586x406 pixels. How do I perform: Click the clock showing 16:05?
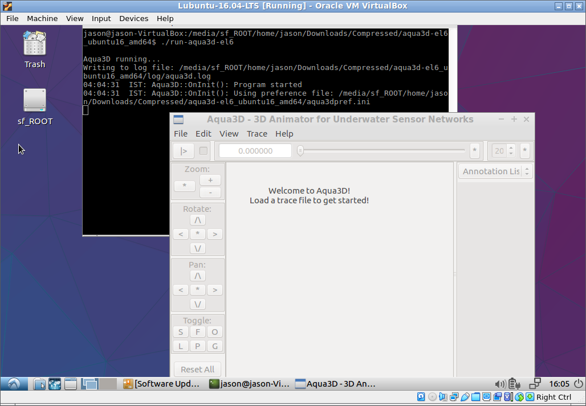coord(559,384)
